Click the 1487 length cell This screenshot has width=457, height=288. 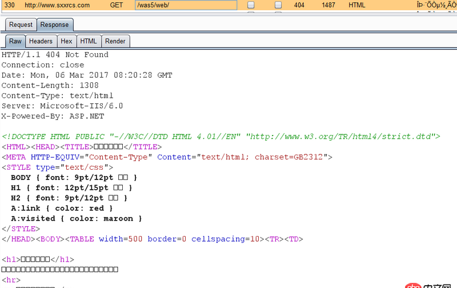pos(328,5)
